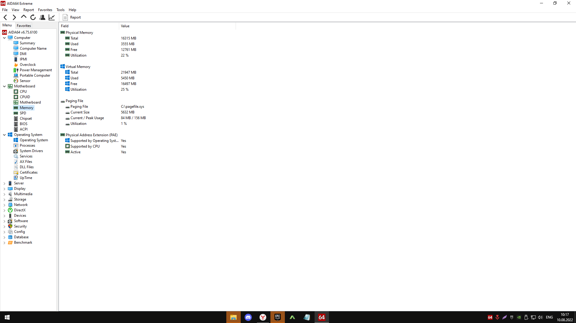Screen dimensions: 576x323
Task: Click the BIOS chip icon
Action: click(16, 124)
